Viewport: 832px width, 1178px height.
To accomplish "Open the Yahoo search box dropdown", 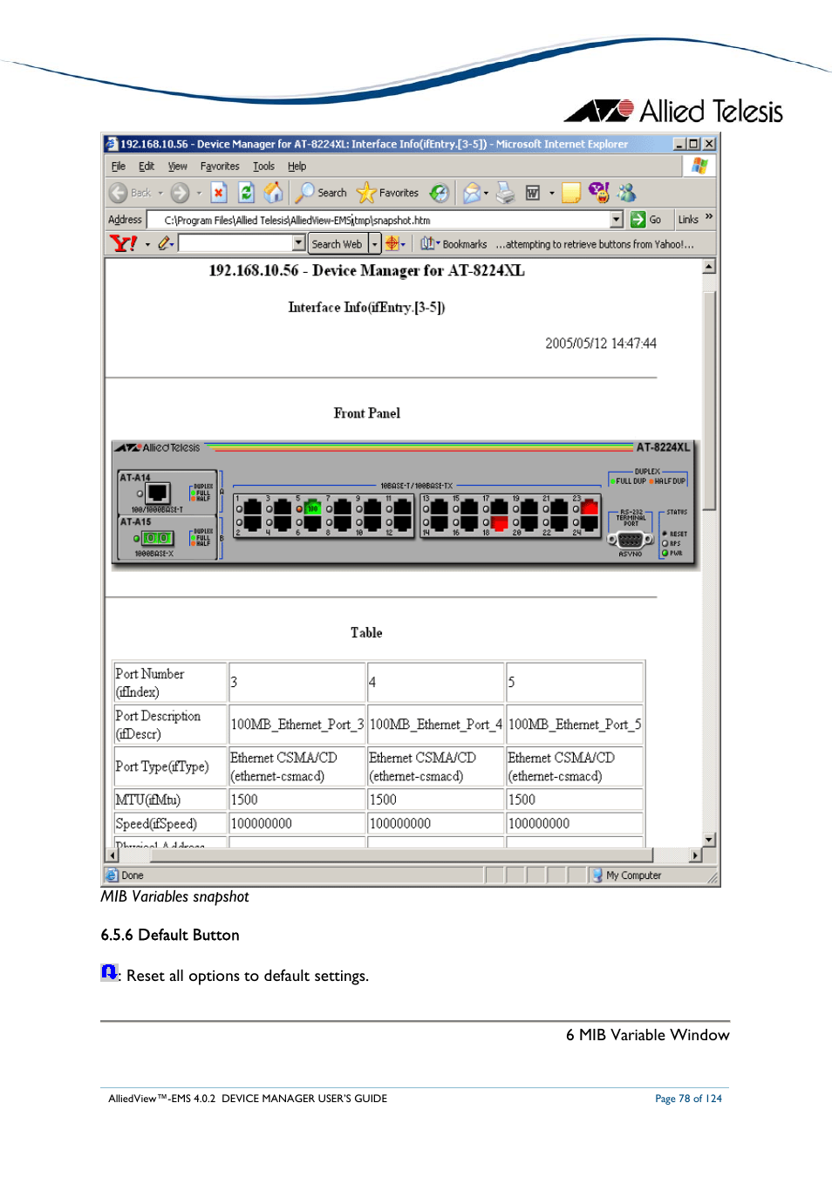I will [x=298, y=243].
